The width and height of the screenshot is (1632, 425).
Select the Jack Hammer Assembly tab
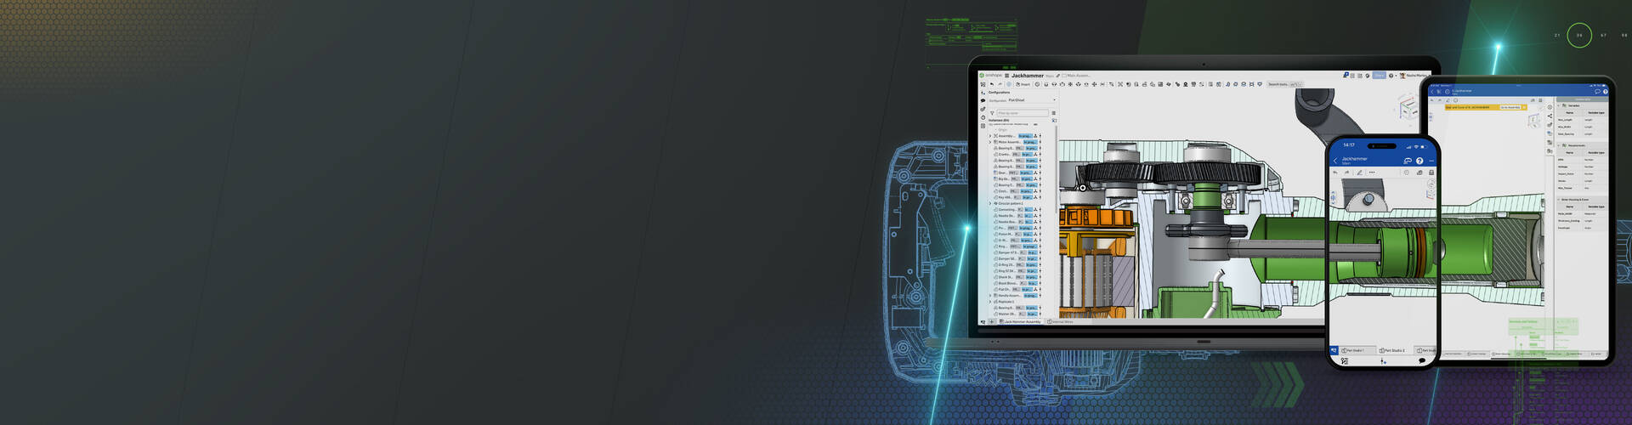[x=1020, y=322]
